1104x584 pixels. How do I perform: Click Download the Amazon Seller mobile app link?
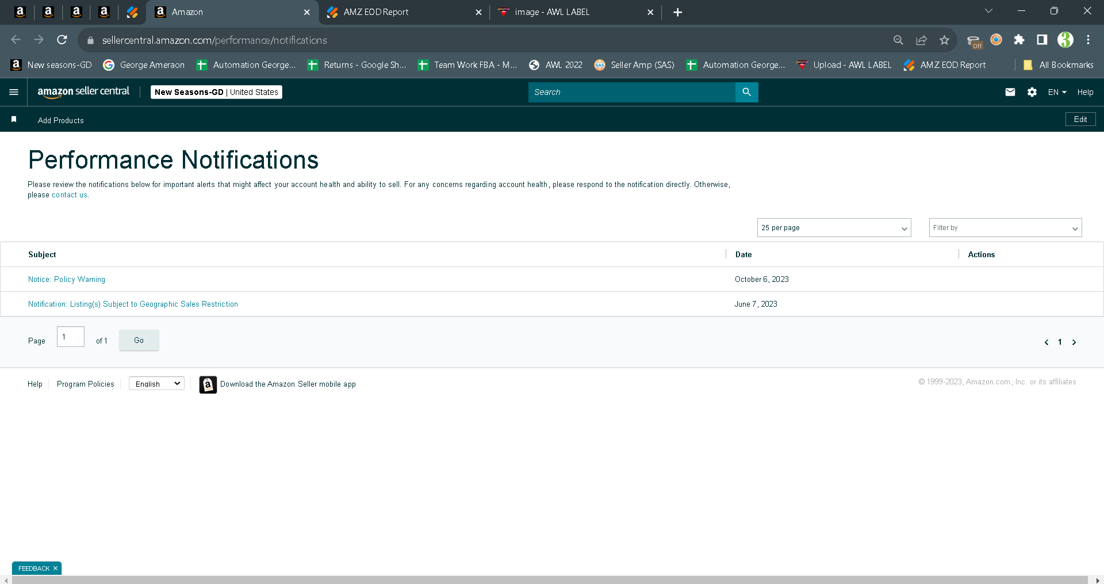(288, 384)
